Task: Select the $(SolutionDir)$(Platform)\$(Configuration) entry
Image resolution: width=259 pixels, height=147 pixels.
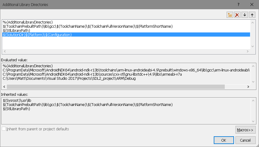Action: 37,35
